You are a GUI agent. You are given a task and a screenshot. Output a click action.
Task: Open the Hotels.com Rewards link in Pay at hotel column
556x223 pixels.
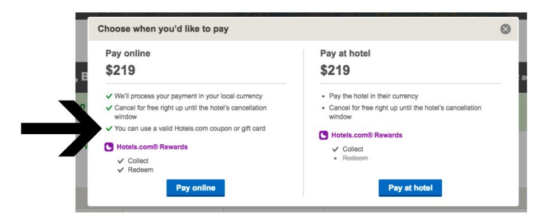point(367,135)
